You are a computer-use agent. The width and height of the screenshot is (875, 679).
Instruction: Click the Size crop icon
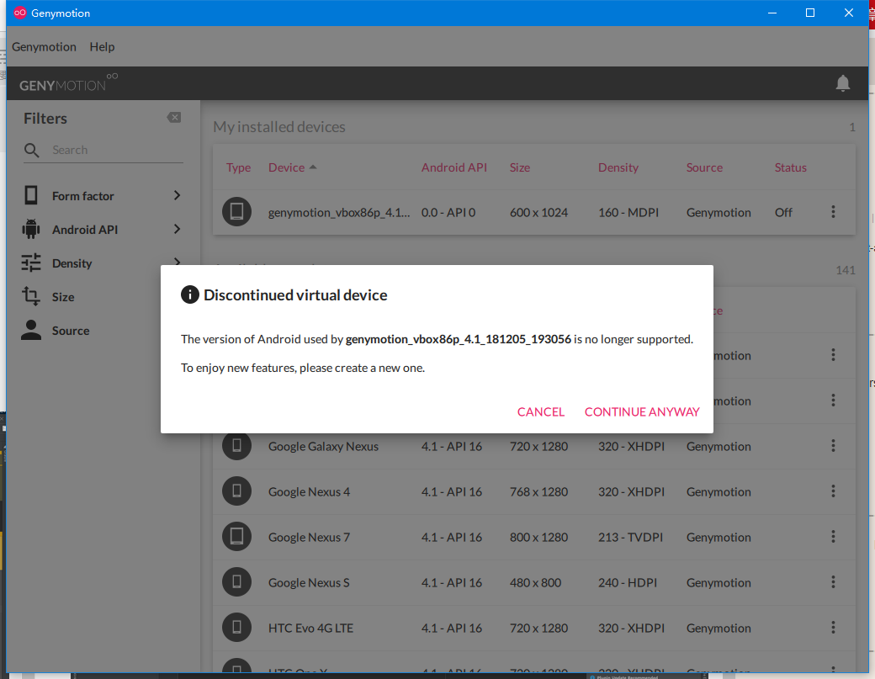coord(30,296)
